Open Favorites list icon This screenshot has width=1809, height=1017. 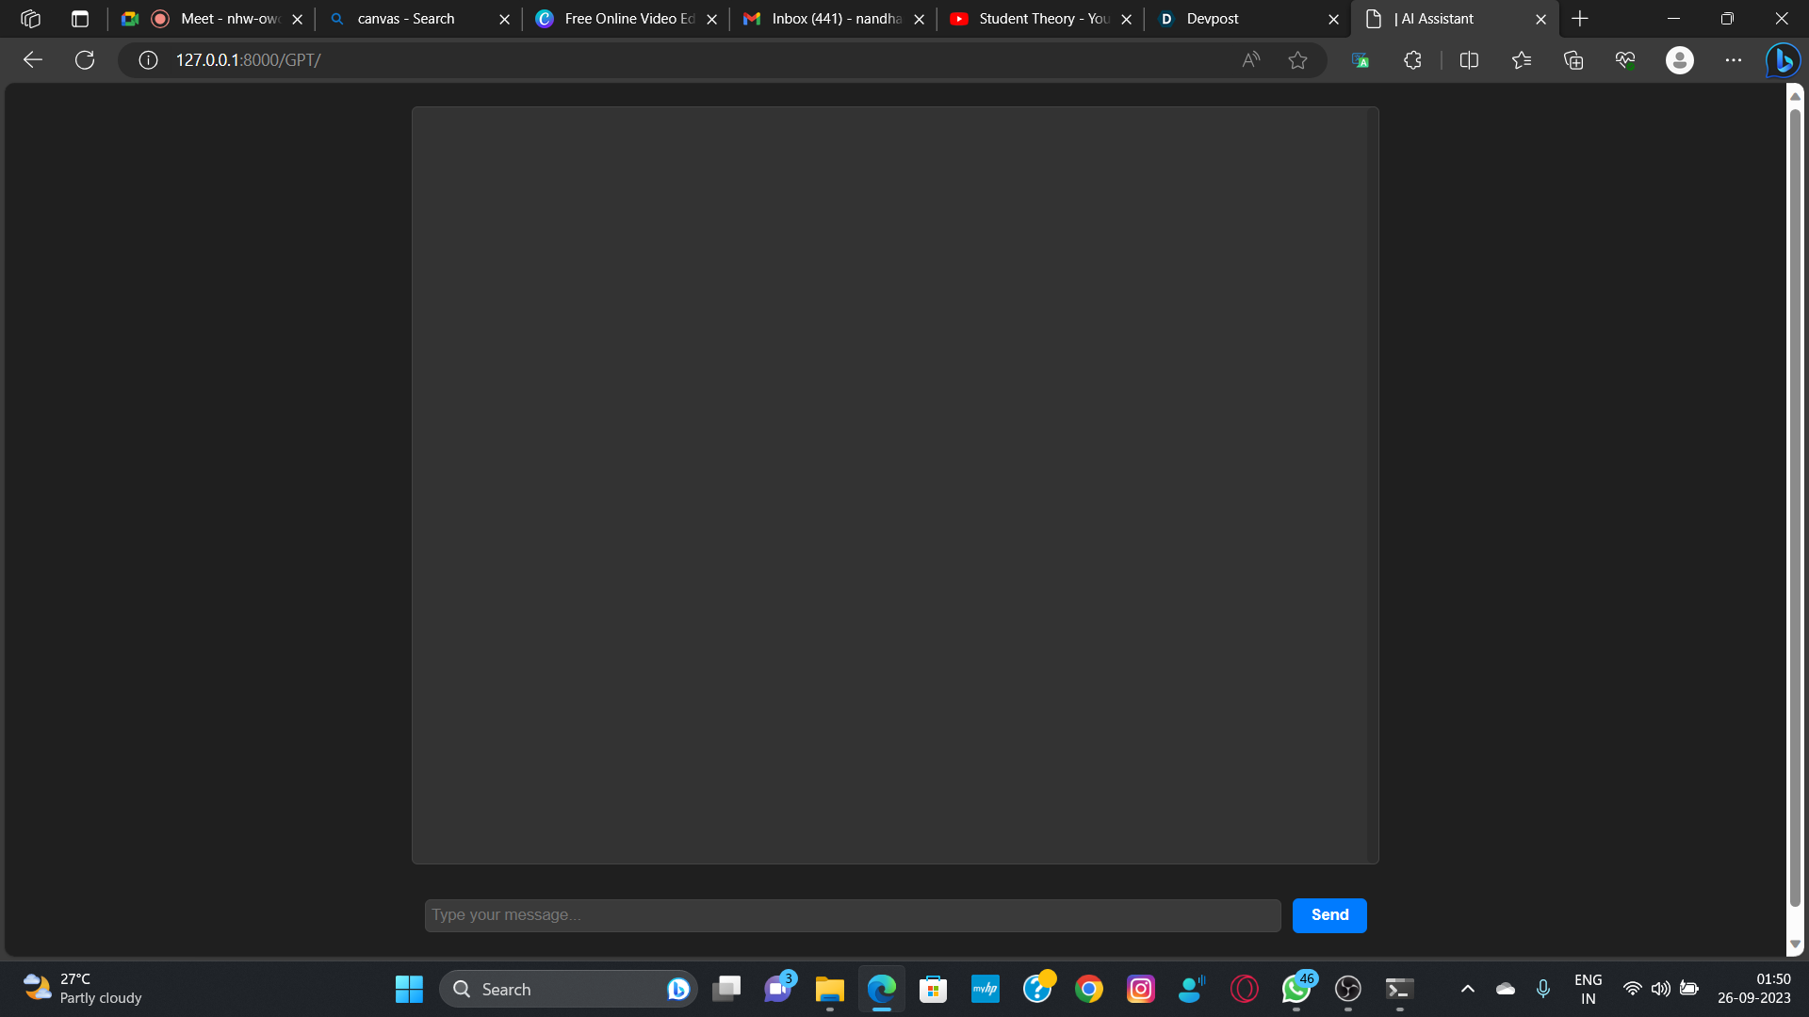(1521, 60)
